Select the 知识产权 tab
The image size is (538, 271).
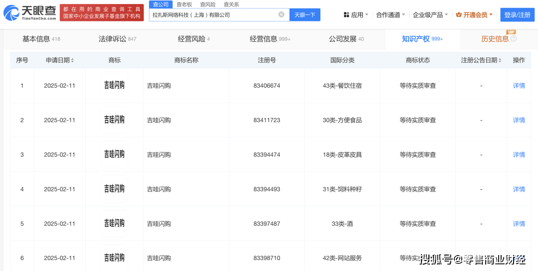pos(422,39)
